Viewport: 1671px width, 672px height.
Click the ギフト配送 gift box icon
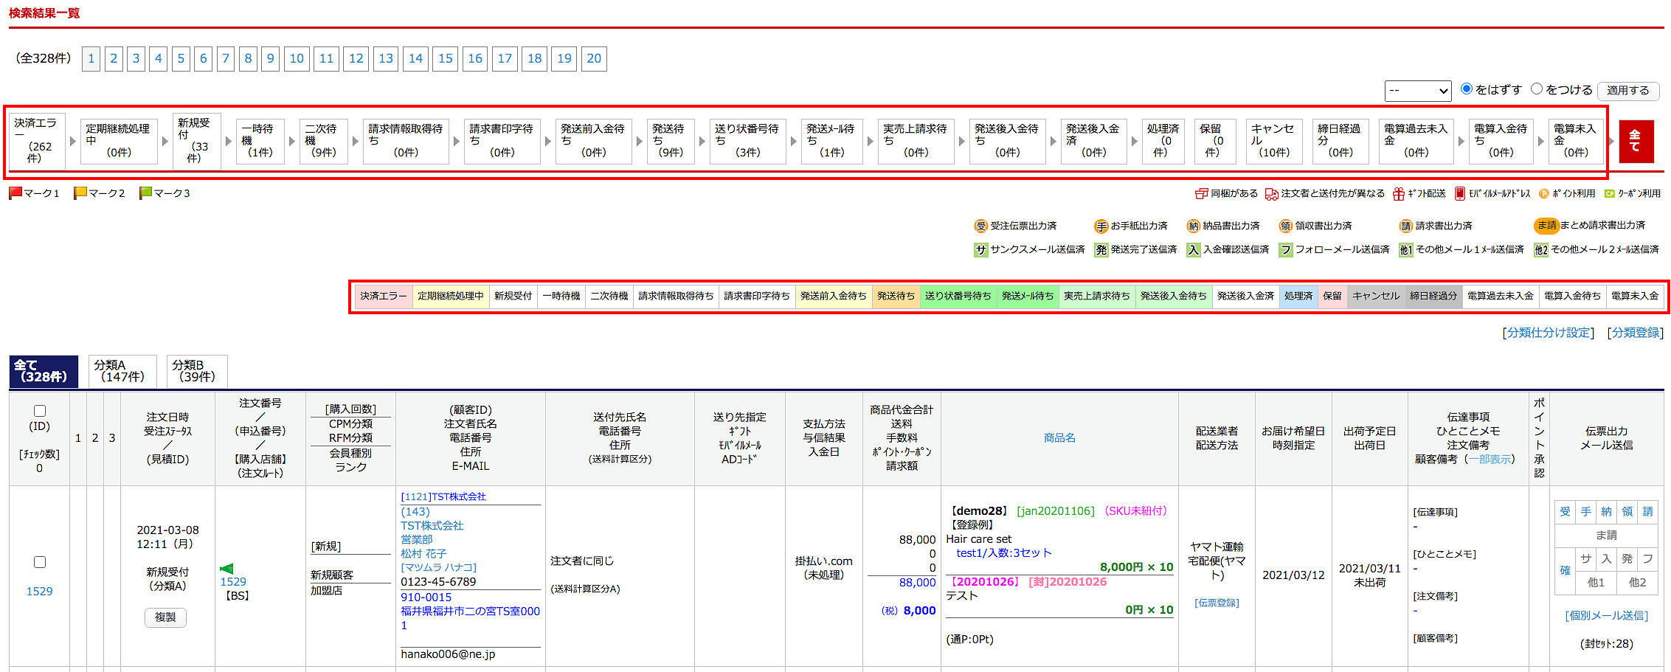pos(1398,194)
